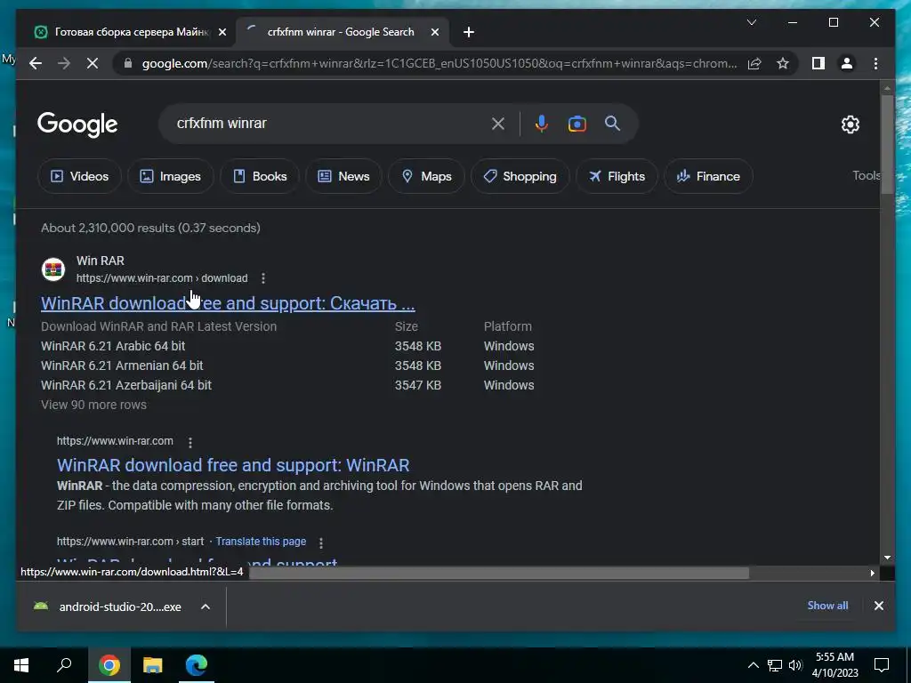Close the downloads bar
The width and height of the screenshot is (911, 683).
click(878, 606)
